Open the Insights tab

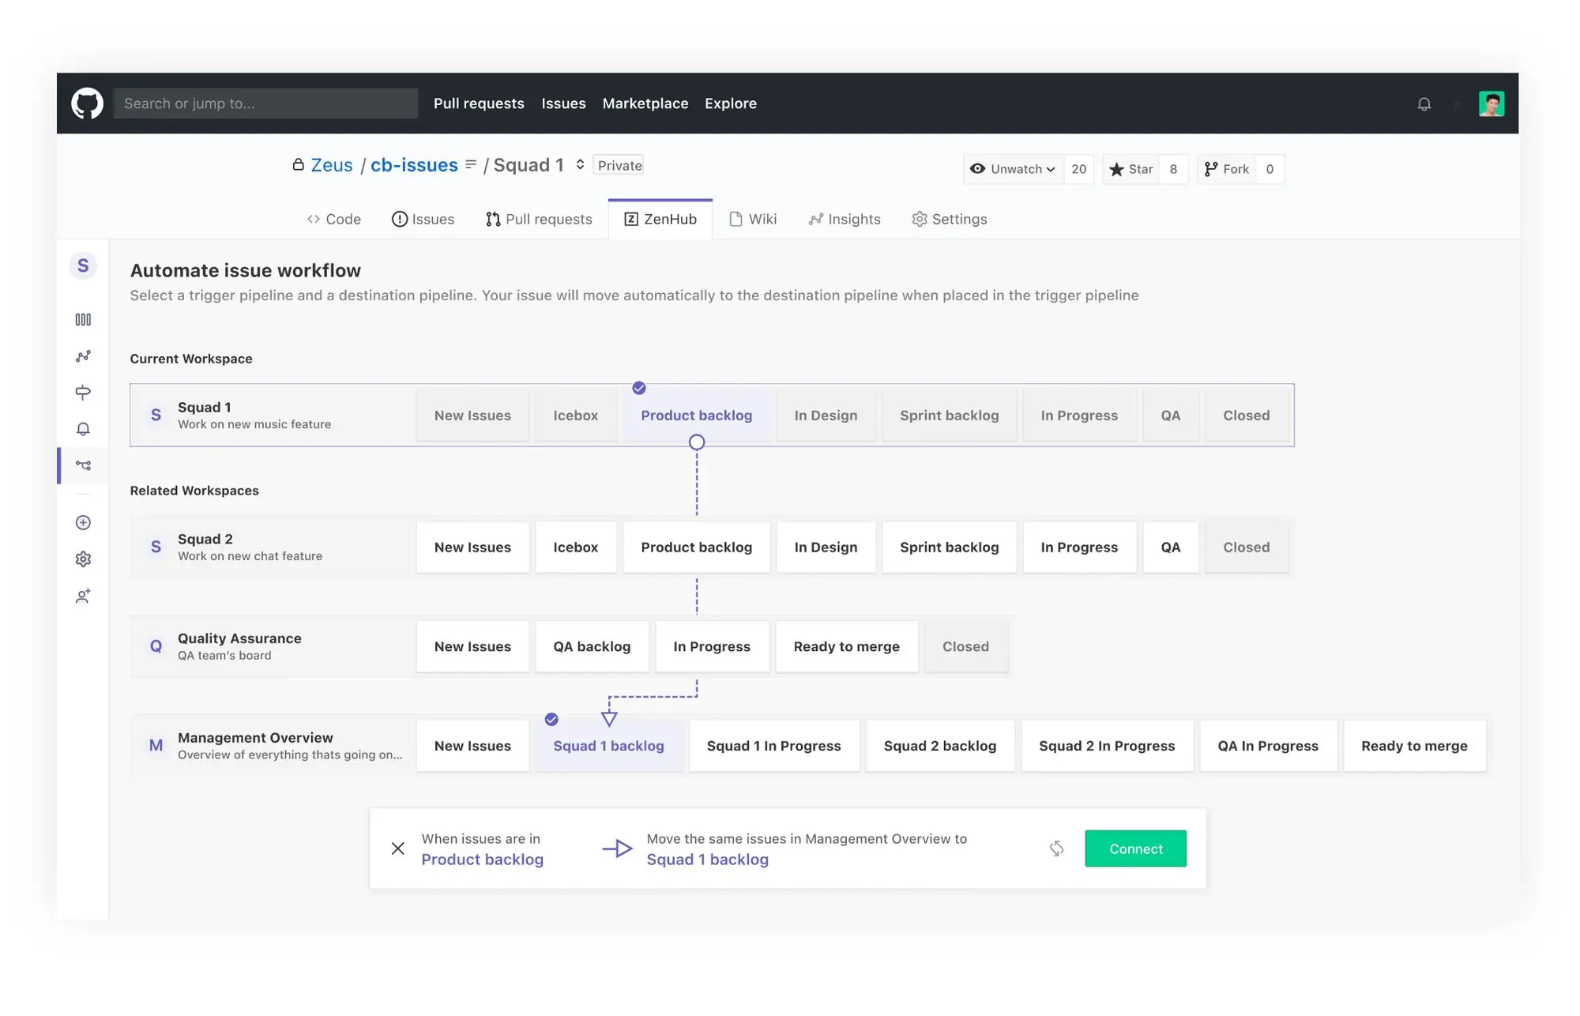845,219
